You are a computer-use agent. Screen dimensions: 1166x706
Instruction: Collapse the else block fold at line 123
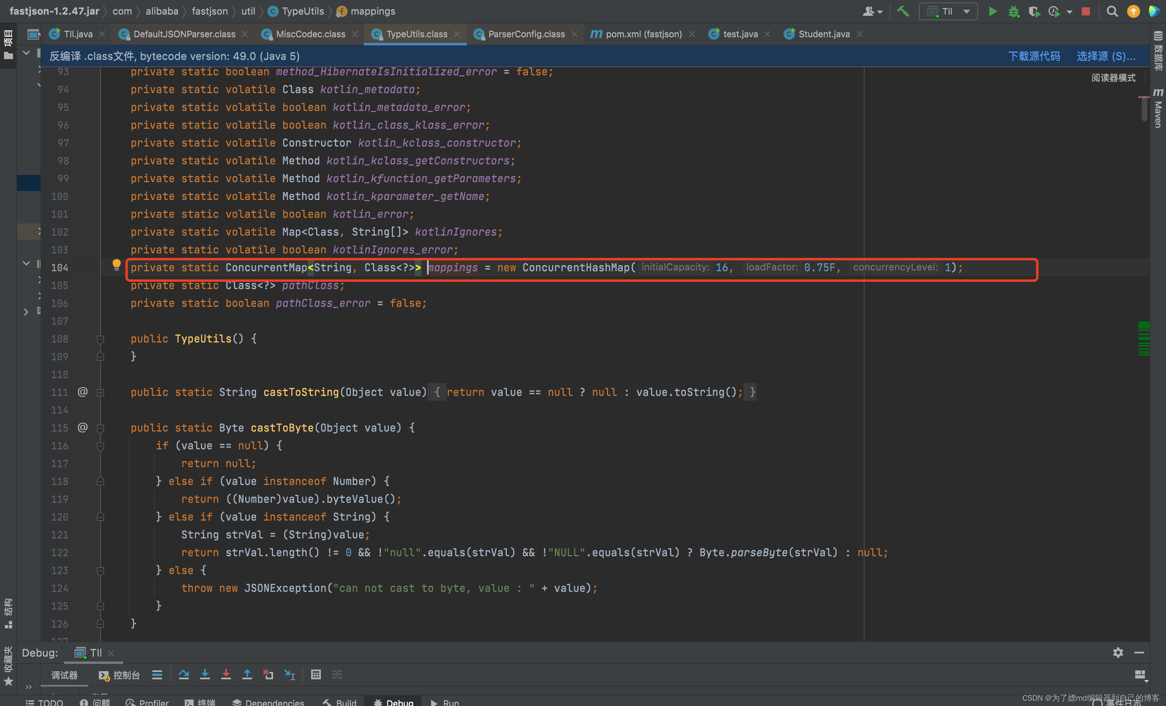click(100, 570)
